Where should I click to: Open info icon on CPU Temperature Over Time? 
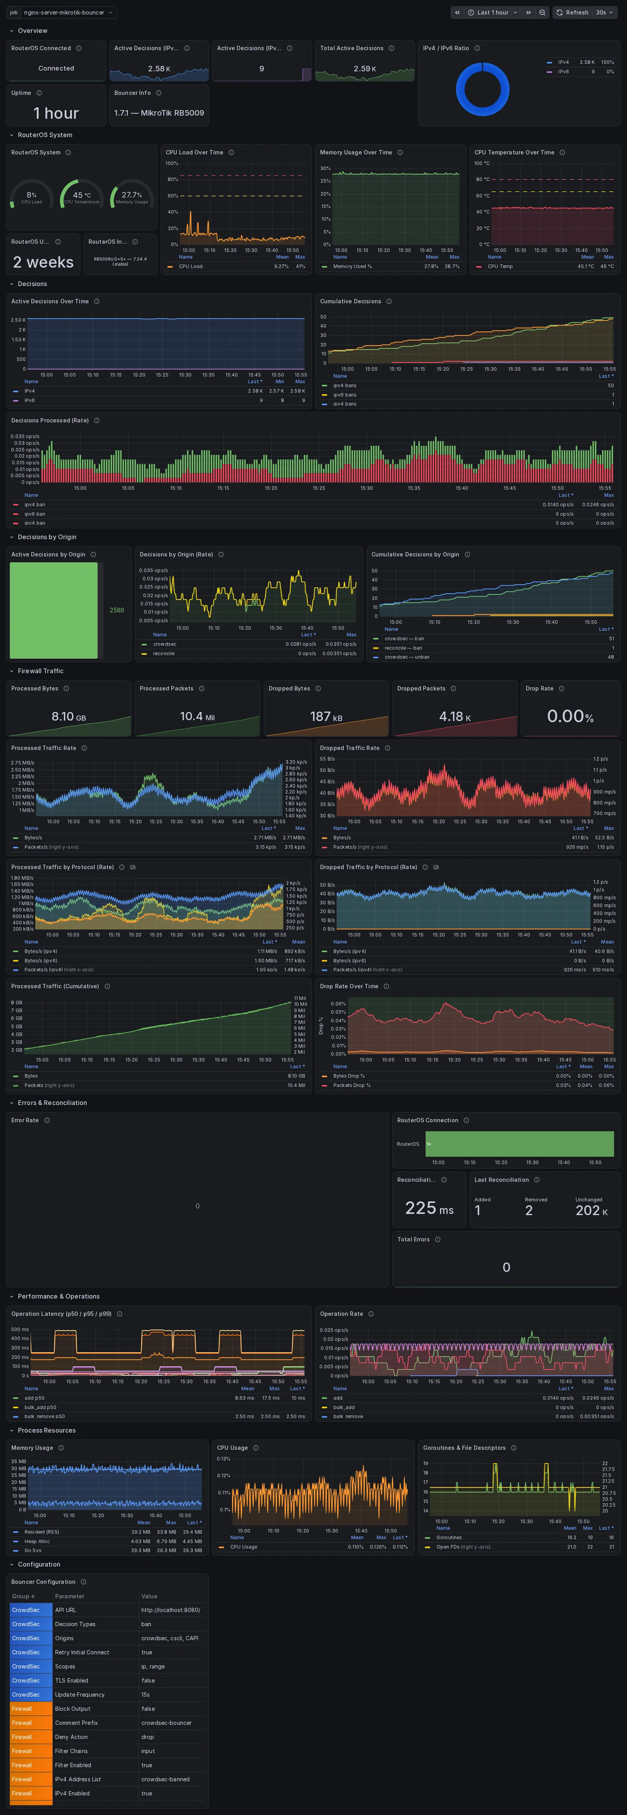pos(562,153)
